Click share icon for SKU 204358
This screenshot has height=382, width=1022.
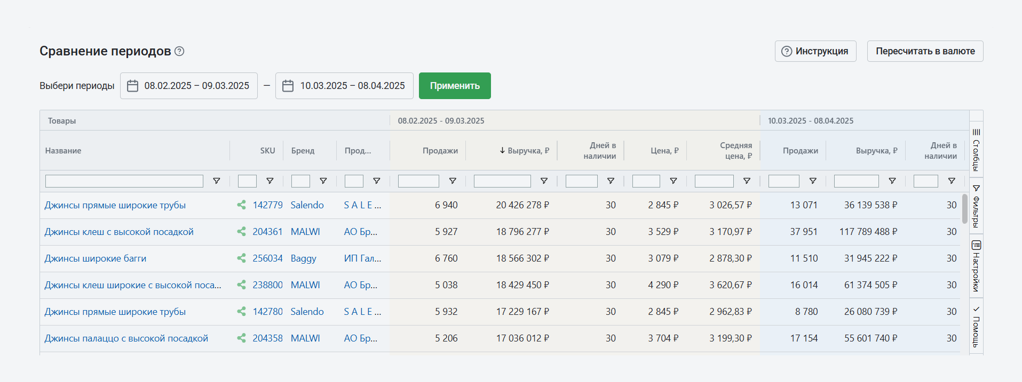point(242,338)
